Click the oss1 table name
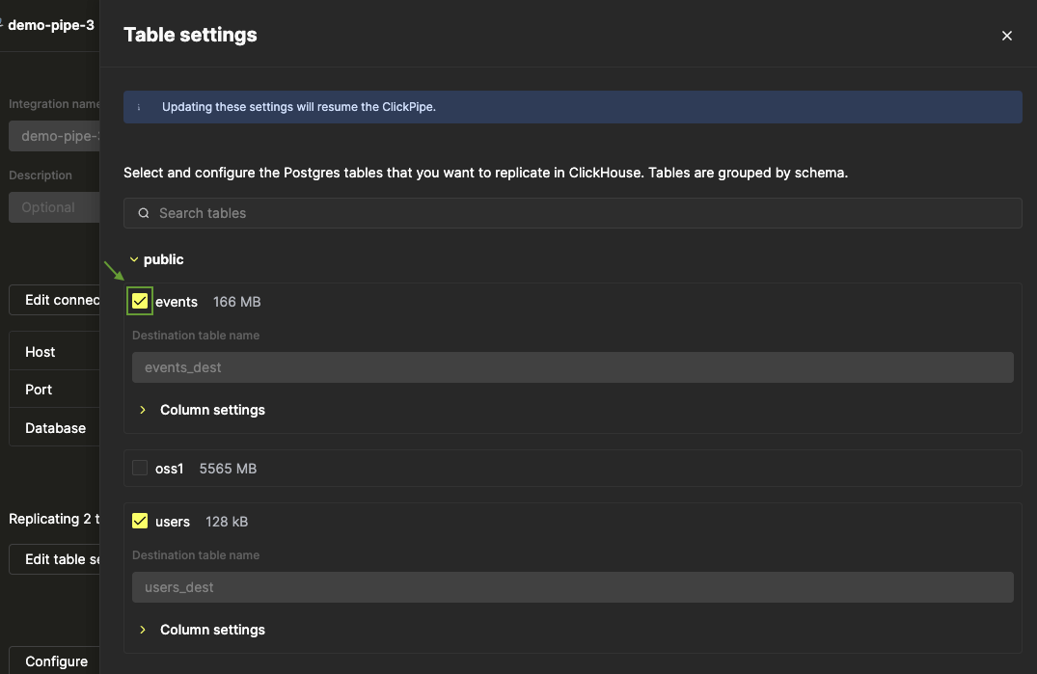Viewport: 1037px width, 674px height. 170,469
